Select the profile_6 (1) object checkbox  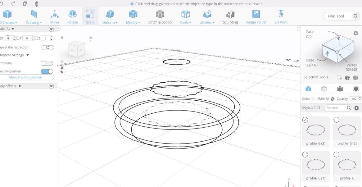[x=305, y=154]
